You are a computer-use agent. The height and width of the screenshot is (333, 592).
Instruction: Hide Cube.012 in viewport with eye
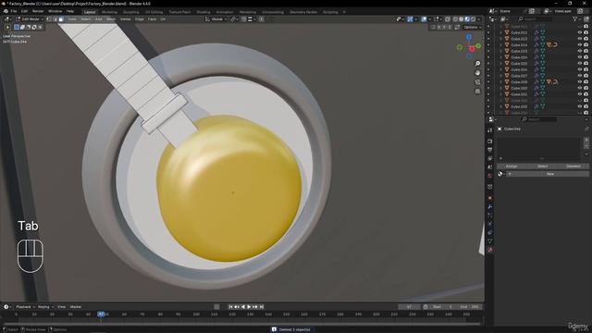pos(580,33)
